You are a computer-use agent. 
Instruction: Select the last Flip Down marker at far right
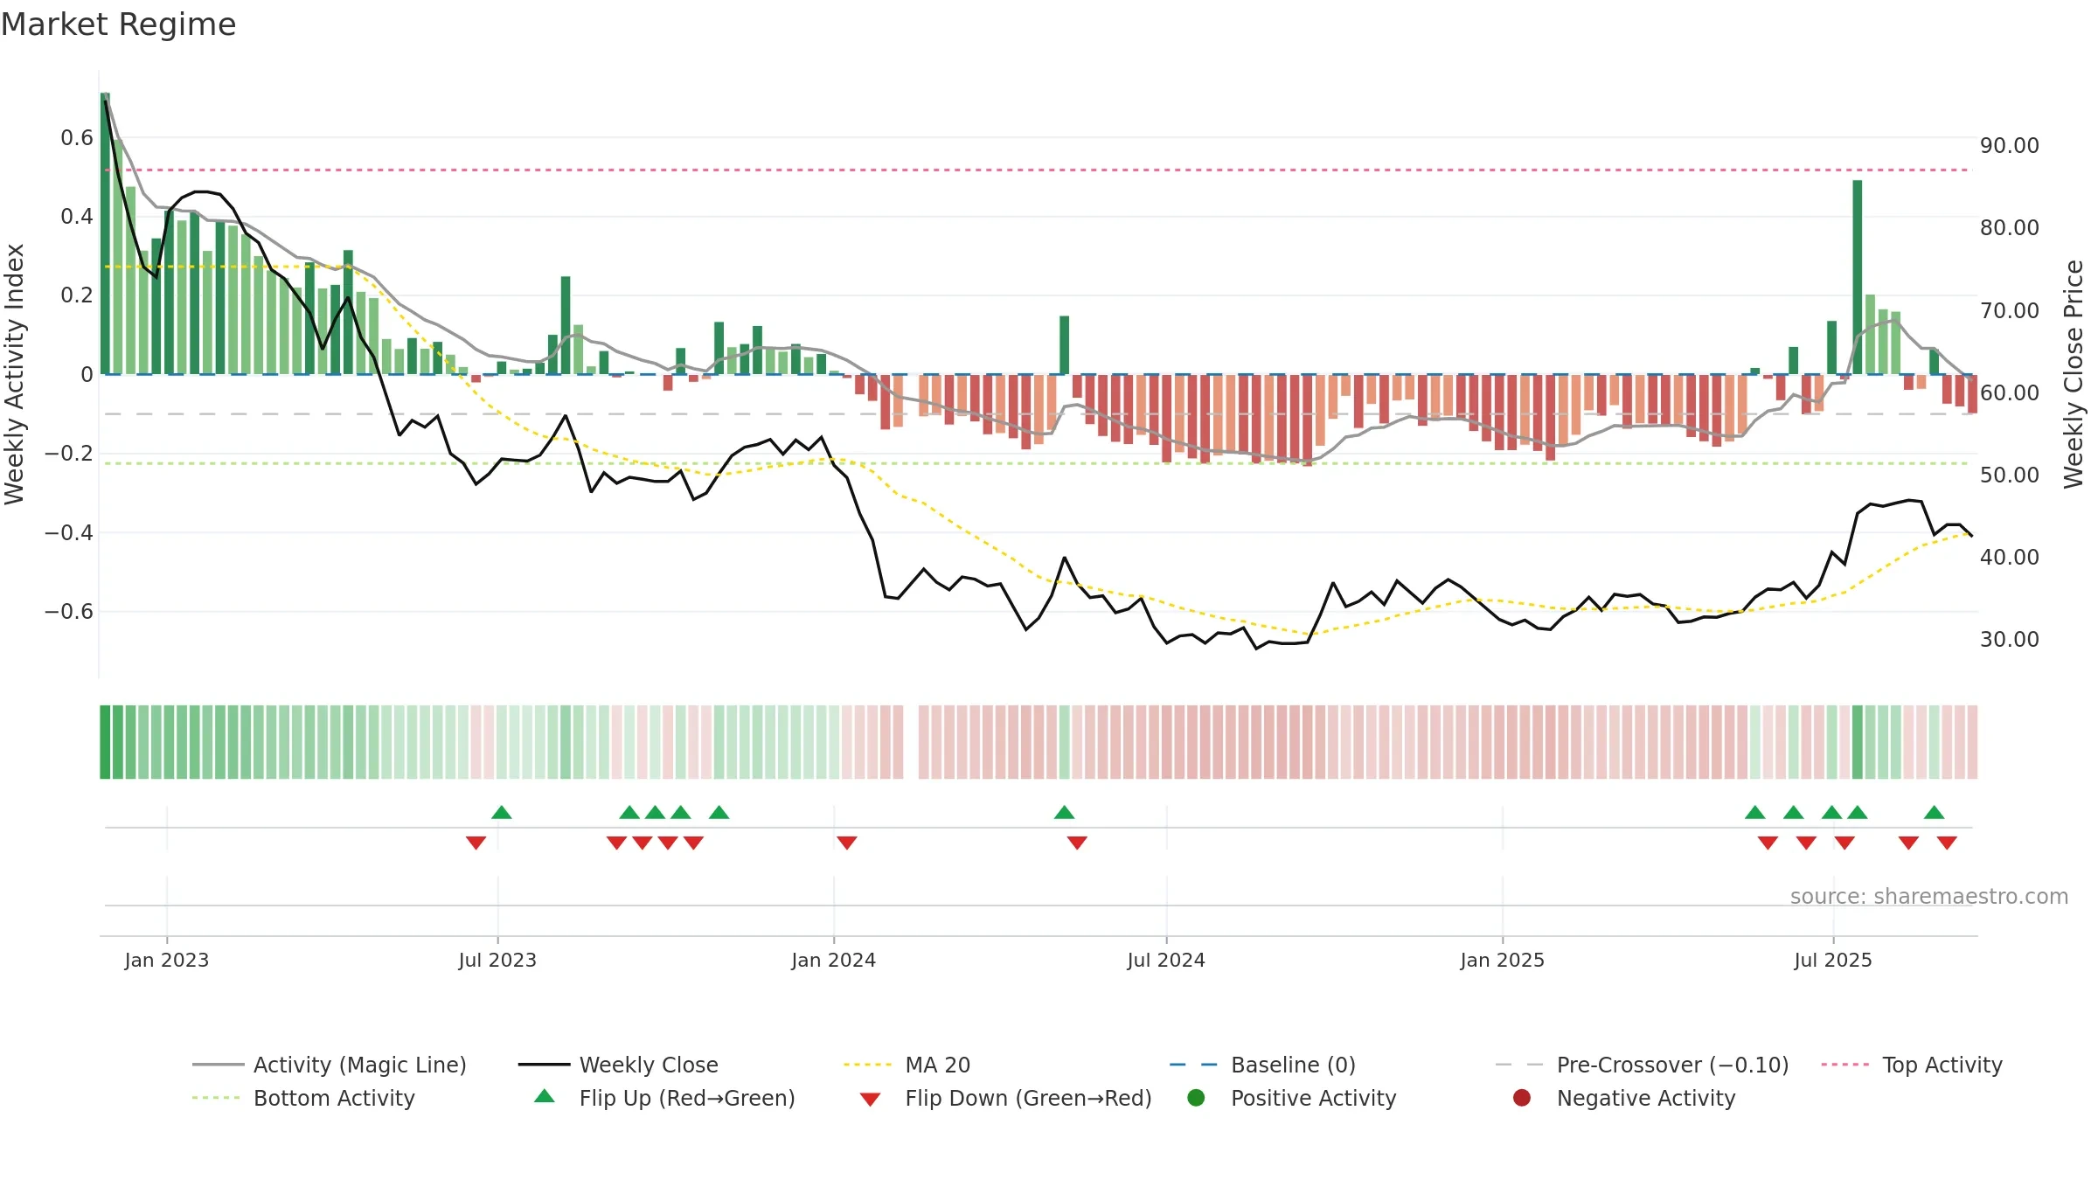tap(1947, 843)
